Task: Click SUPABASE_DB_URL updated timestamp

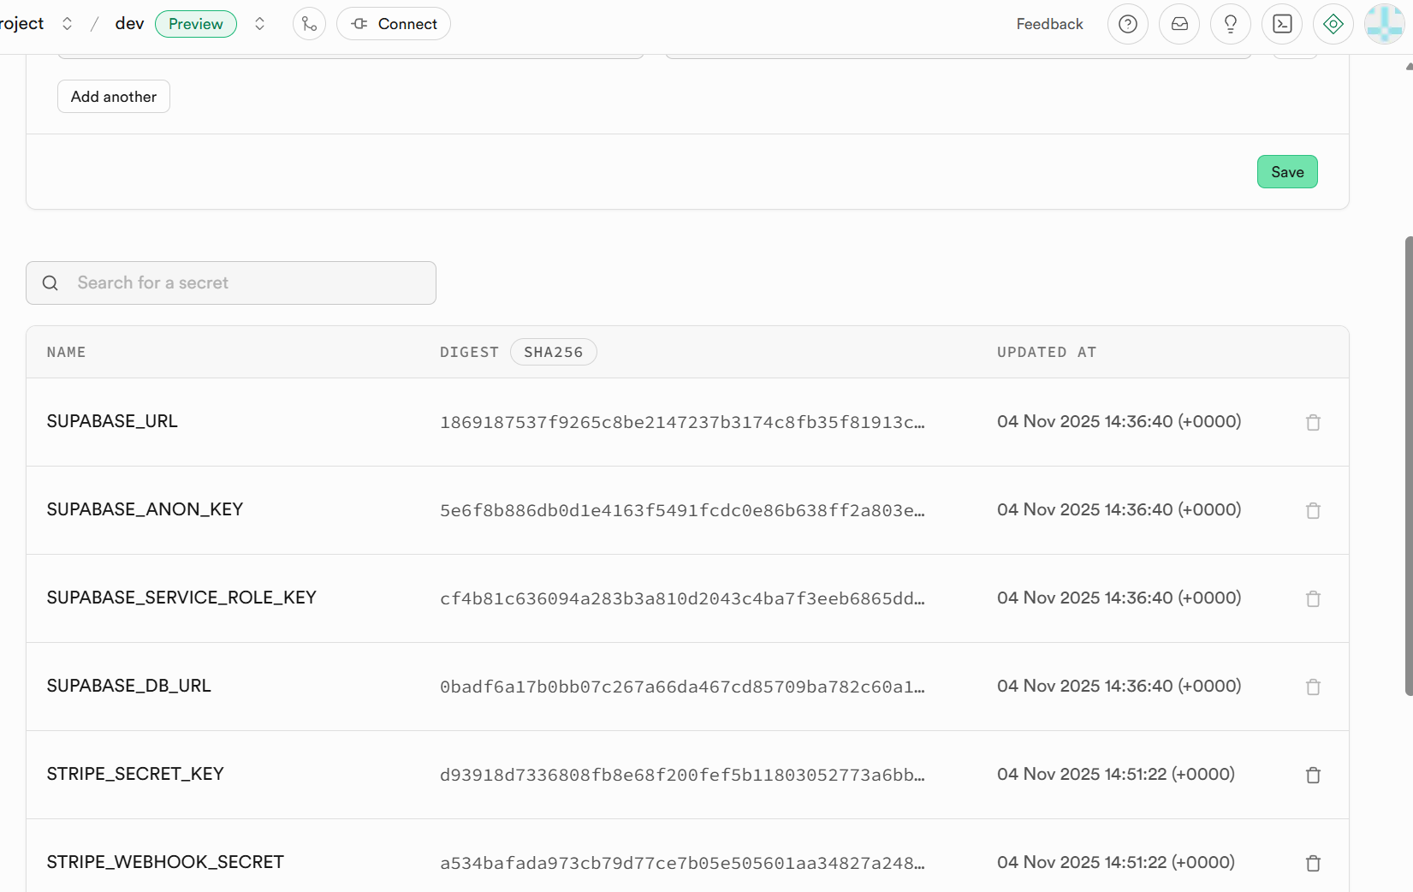Action: [x=1119, y=686]
